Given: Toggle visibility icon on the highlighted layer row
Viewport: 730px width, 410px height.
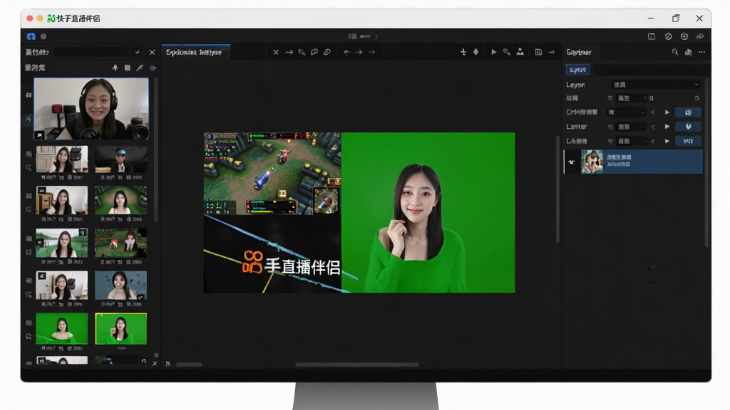Looking at the screenshot, I should tap(571, 162).
